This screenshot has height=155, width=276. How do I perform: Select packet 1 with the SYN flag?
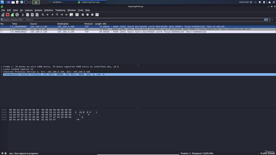[138, 27]
